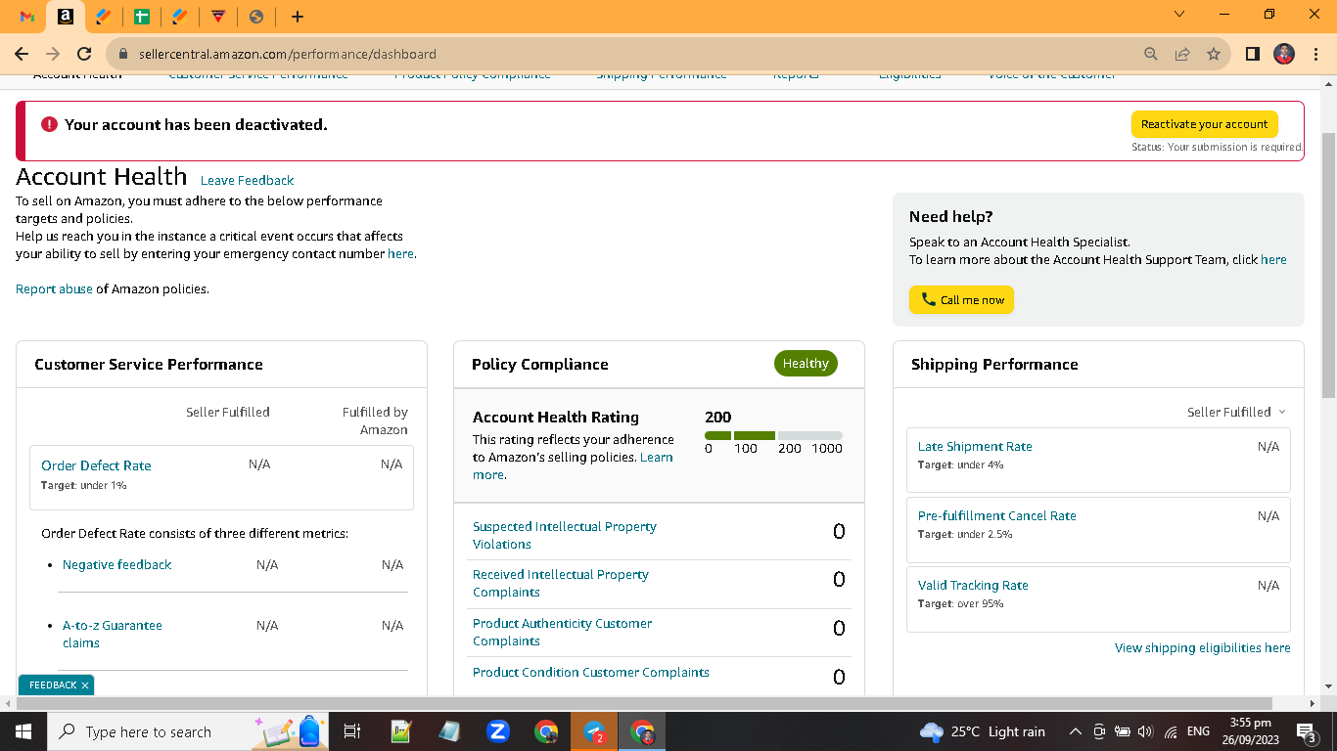Select the Amazon Seller Central browser tab

(x=65, y=17)
